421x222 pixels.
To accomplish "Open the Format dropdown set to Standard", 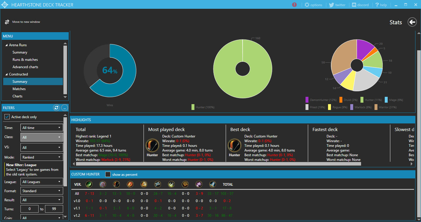I will click(42, 191).
